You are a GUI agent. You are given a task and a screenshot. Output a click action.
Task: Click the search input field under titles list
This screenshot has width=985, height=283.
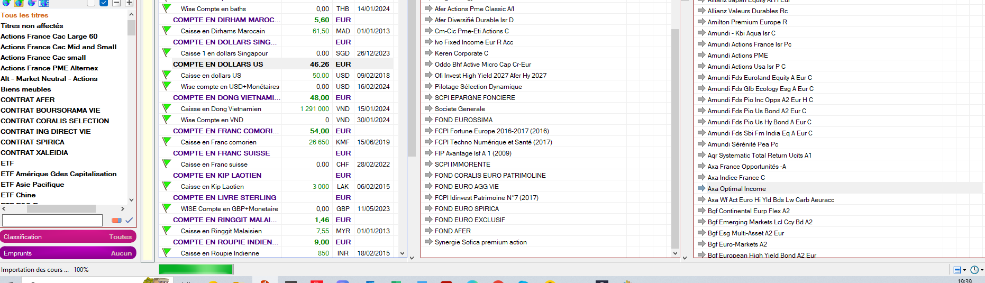coord(52,220)
